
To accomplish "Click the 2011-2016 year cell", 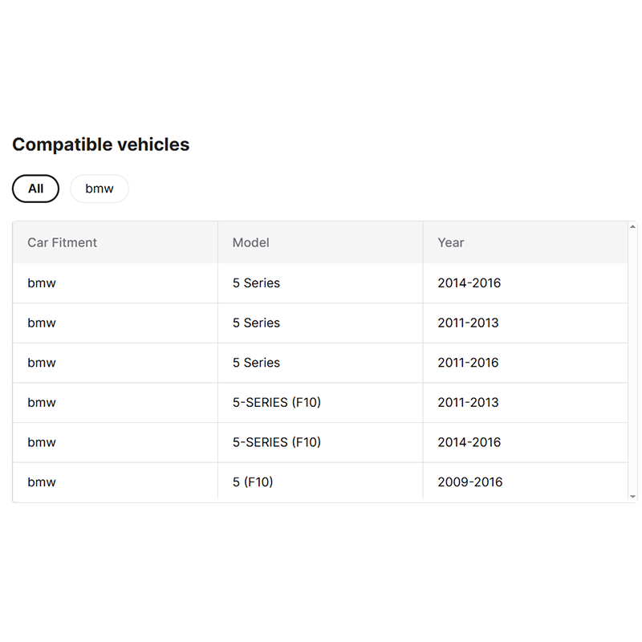I will click(x=468, y=363).
